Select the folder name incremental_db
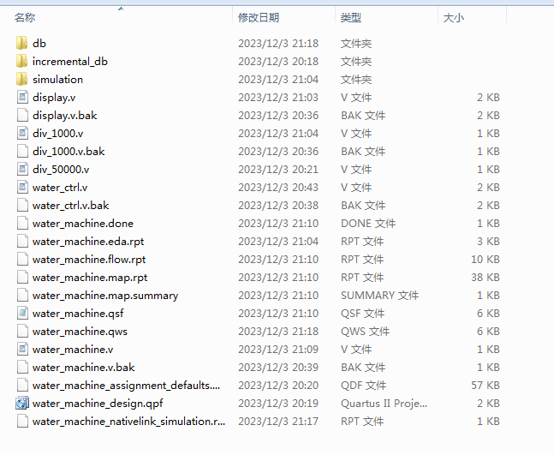This screenshot has height=455, width=554. 70,61
